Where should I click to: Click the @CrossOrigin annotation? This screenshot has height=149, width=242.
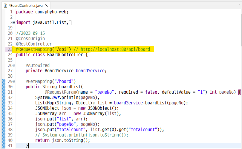[x=30, y=39]
